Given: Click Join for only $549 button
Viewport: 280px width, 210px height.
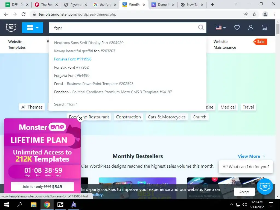Looking at the screenshot, I should click(x=42, y=186).
